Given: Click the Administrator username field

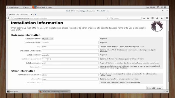Looking at the screenshot, I should tap(70, 75).
